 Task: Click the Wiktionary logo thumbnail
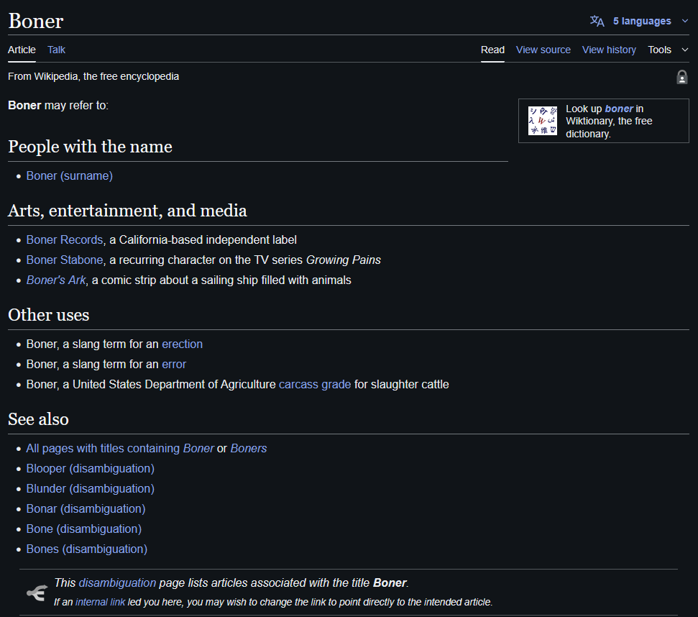542,121
